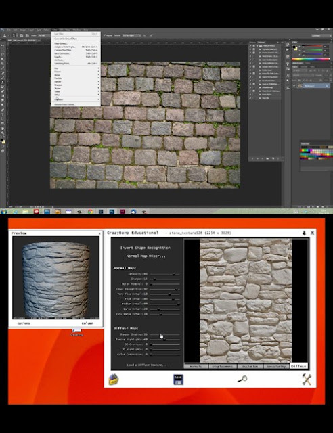Select the Clone Stamp tool in Photoshop toolbox
This screenshot has width=333, height=433.
click(x=3, y=82)
